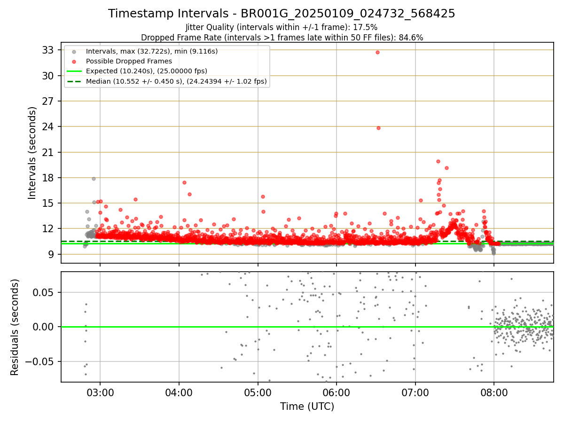Click the dashed green line sample in the legend
The image size is (564, 423).
tap(74, 82)
